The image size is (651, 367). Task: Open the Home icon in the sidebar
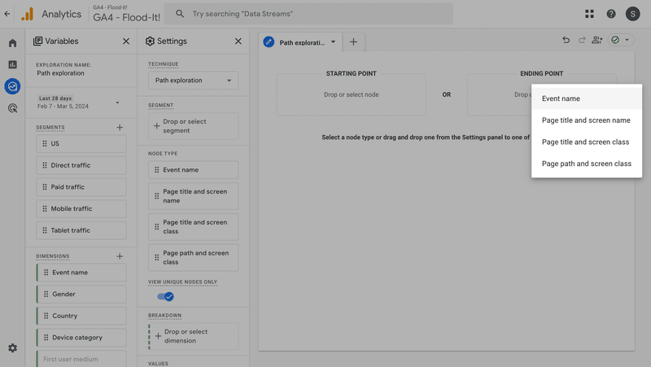[x=12, y=43]
